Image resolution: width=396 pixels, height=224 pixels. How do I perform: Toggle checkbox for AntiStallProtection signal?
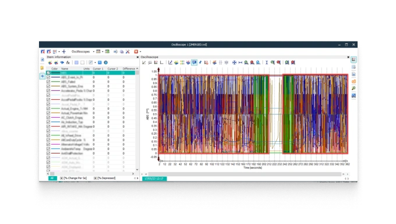click(x=48, y=153)
